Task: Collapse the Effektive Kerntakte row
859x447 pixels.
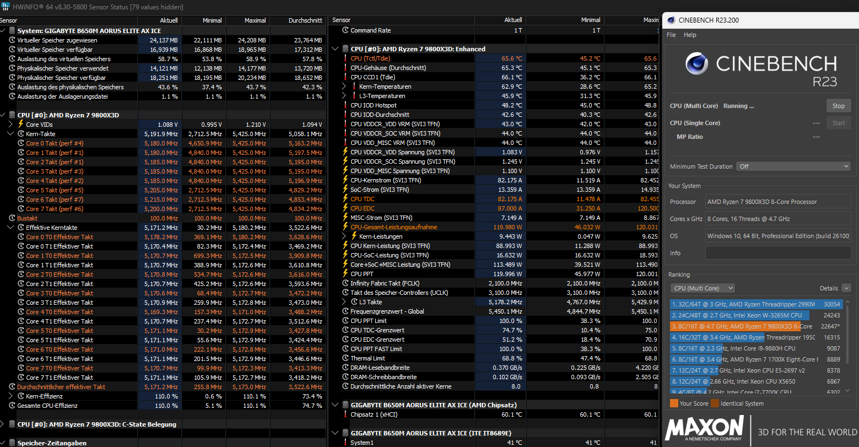Action: [x=11, y=228]
